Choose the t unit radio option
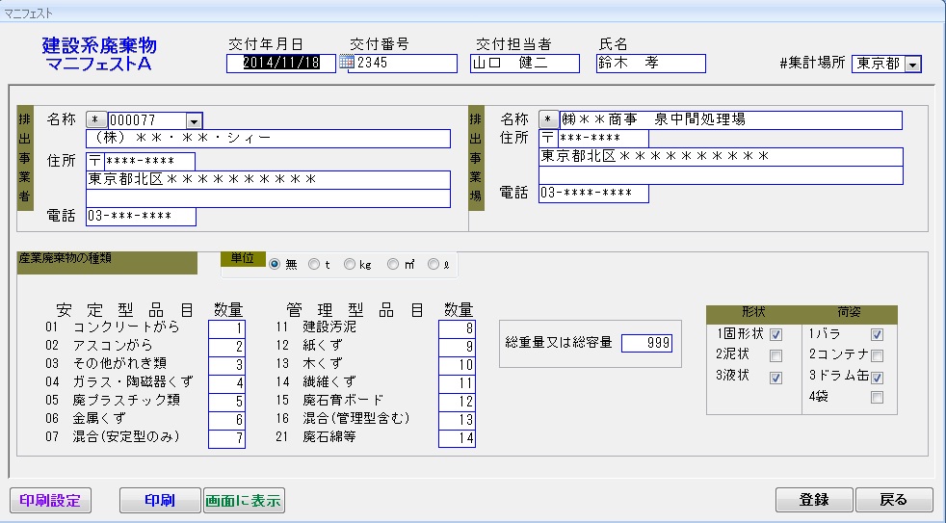The width and height of the screenshot is (946, 523). coord(313,264)
